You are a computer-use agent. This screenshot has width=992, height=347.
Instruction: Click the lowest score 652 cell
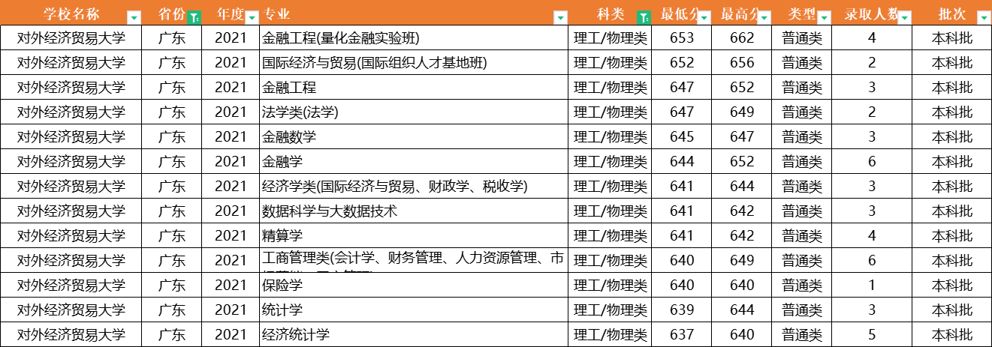681,63
